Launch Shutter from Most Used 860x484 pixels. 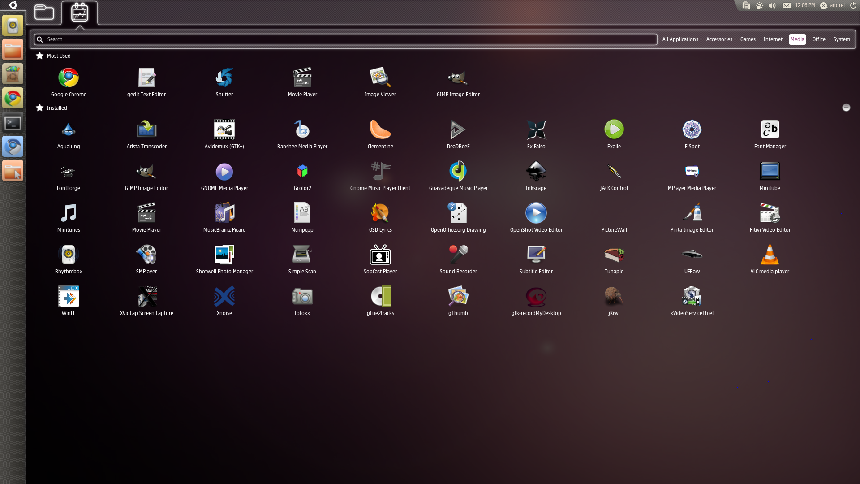pos(224,78)
